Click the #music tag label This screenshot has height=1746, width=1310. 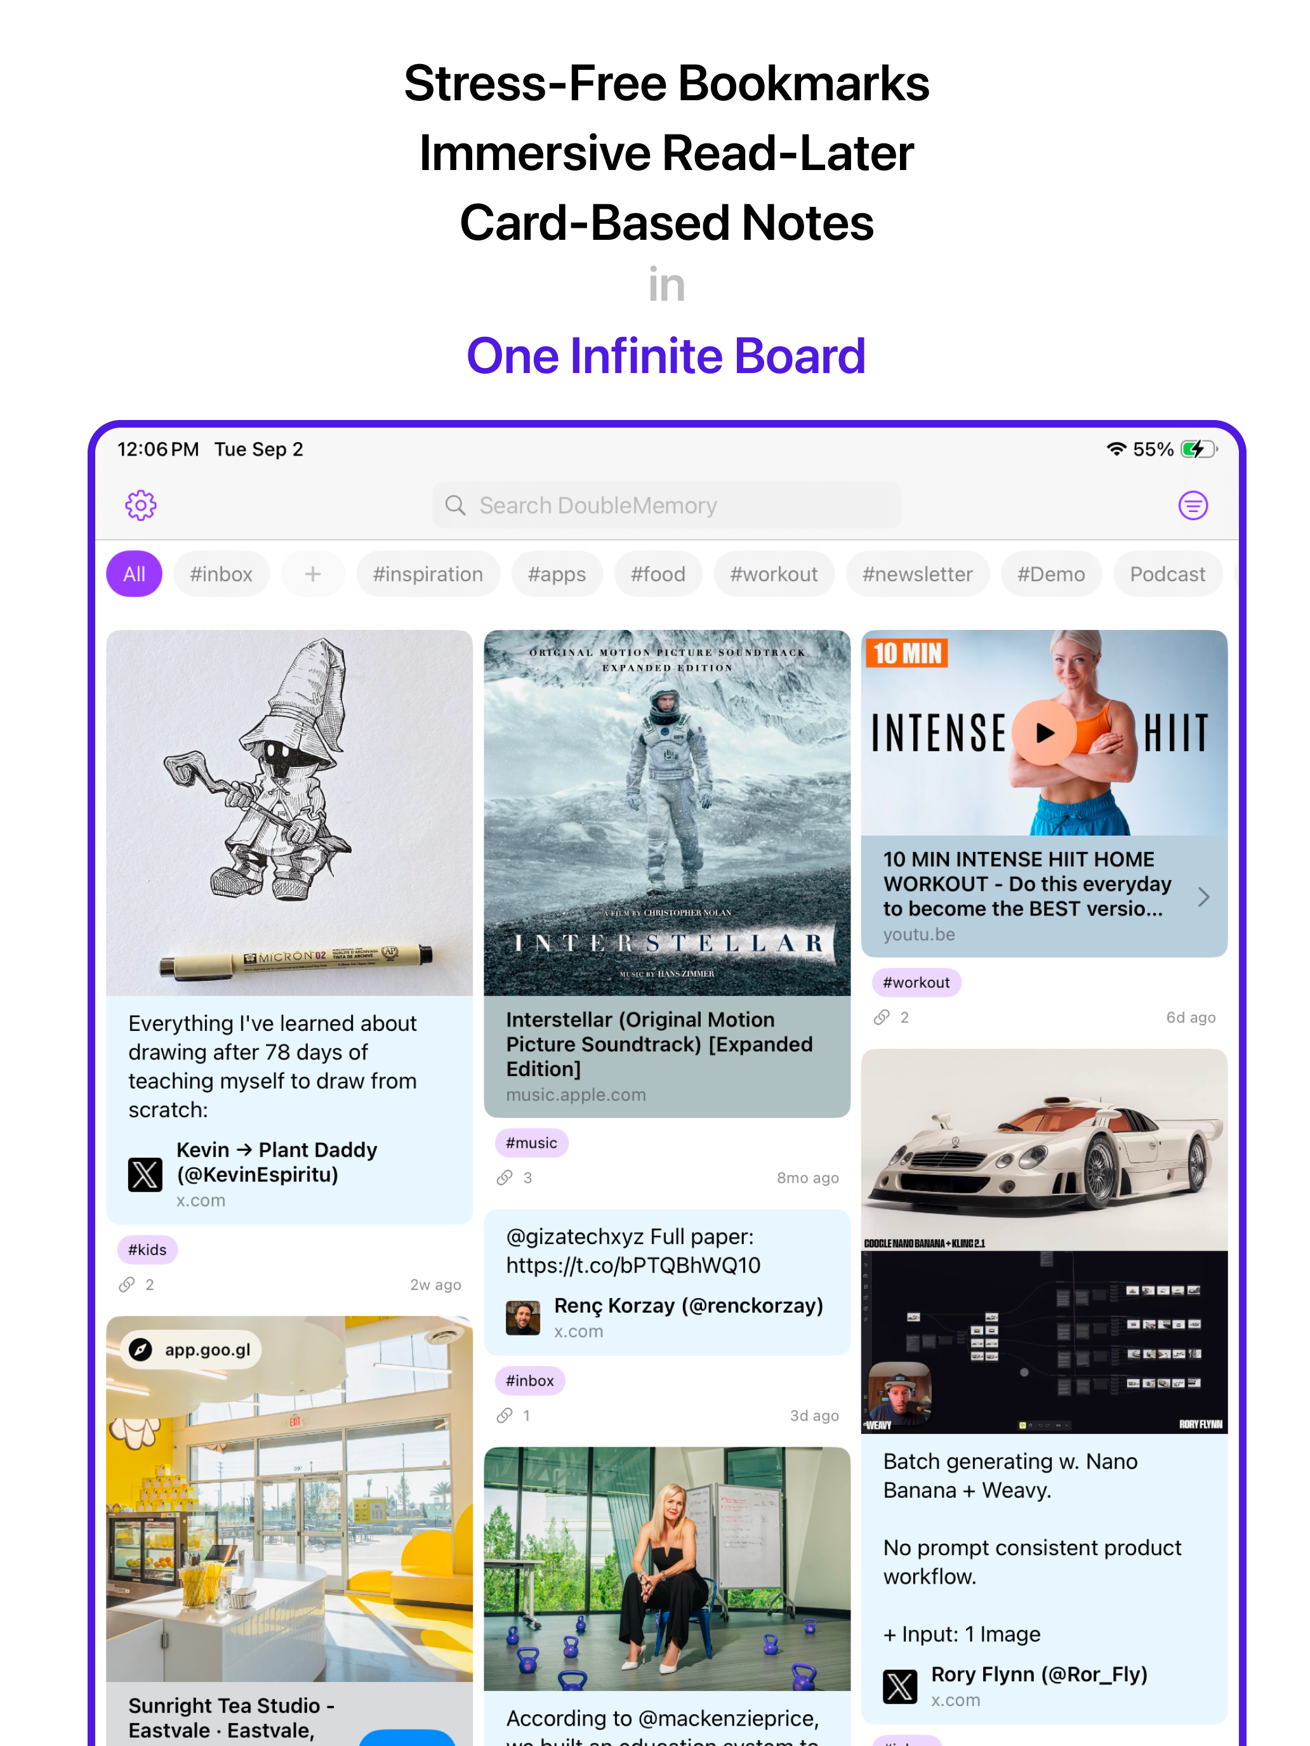coord(531,1143)
